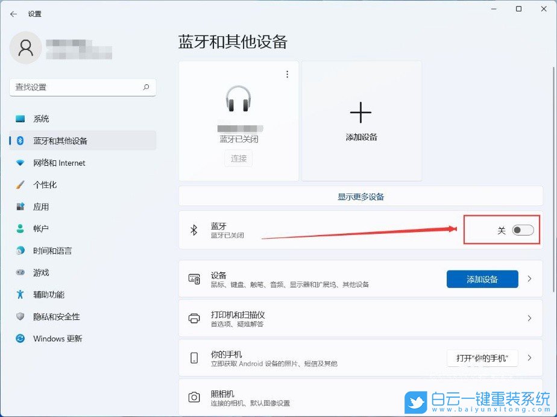Open 时间和语言 settings
The height and width of the screenshot is (417, 557).
pos(54,251)
